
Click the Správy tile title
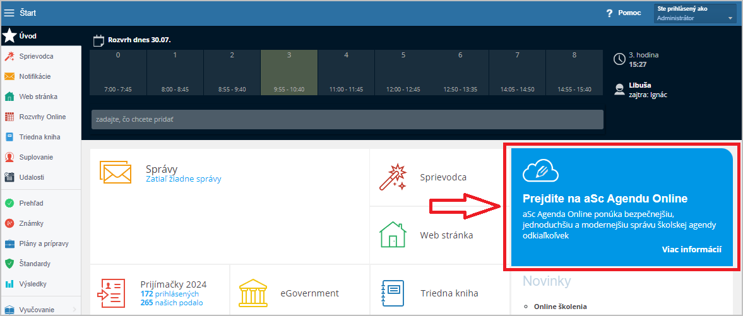[x=162, y=168]
